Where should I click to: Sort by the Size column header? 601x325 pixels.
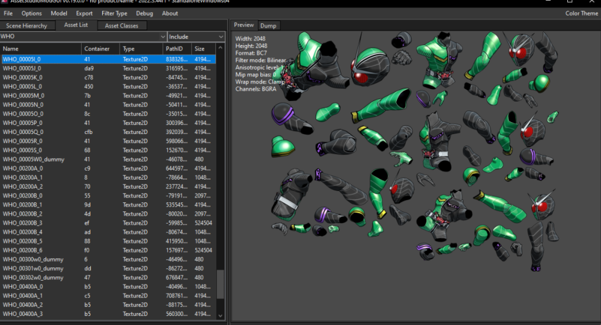(204, 49)
